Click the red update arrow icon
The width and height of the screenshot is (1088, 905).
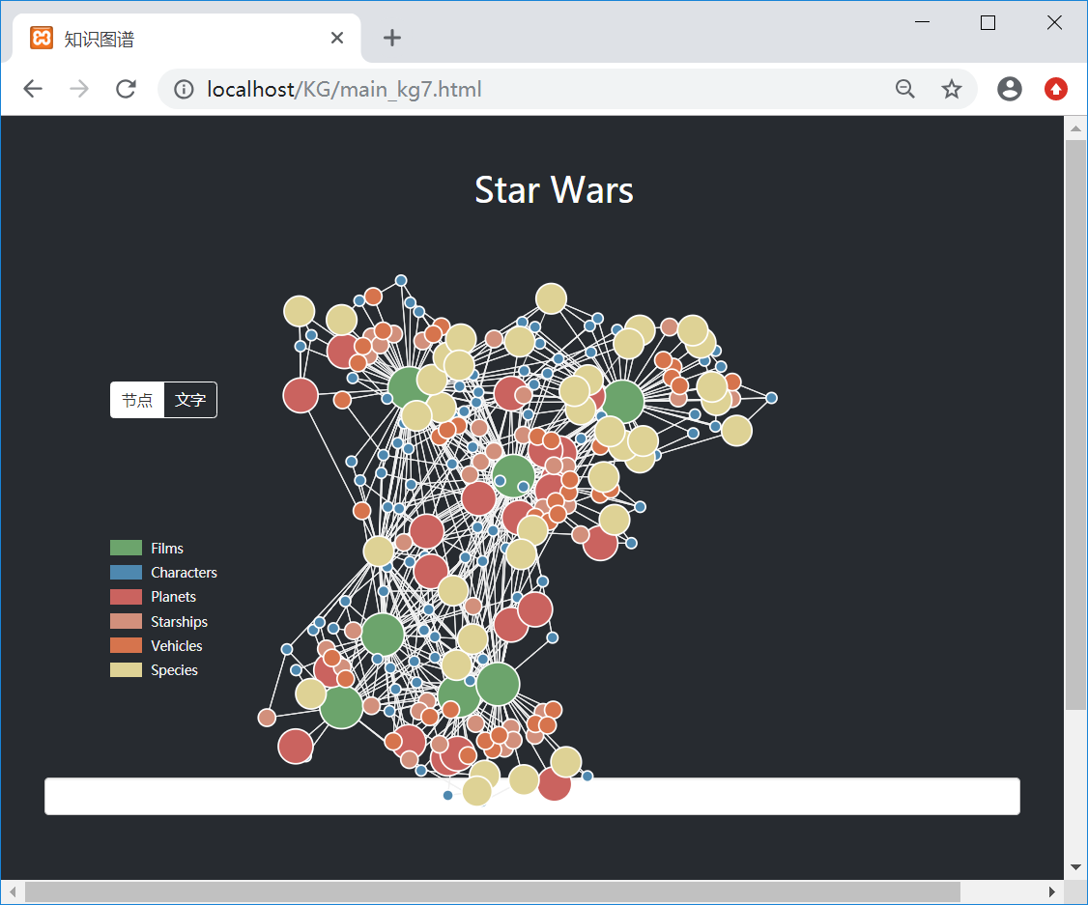coord(1056,89)
